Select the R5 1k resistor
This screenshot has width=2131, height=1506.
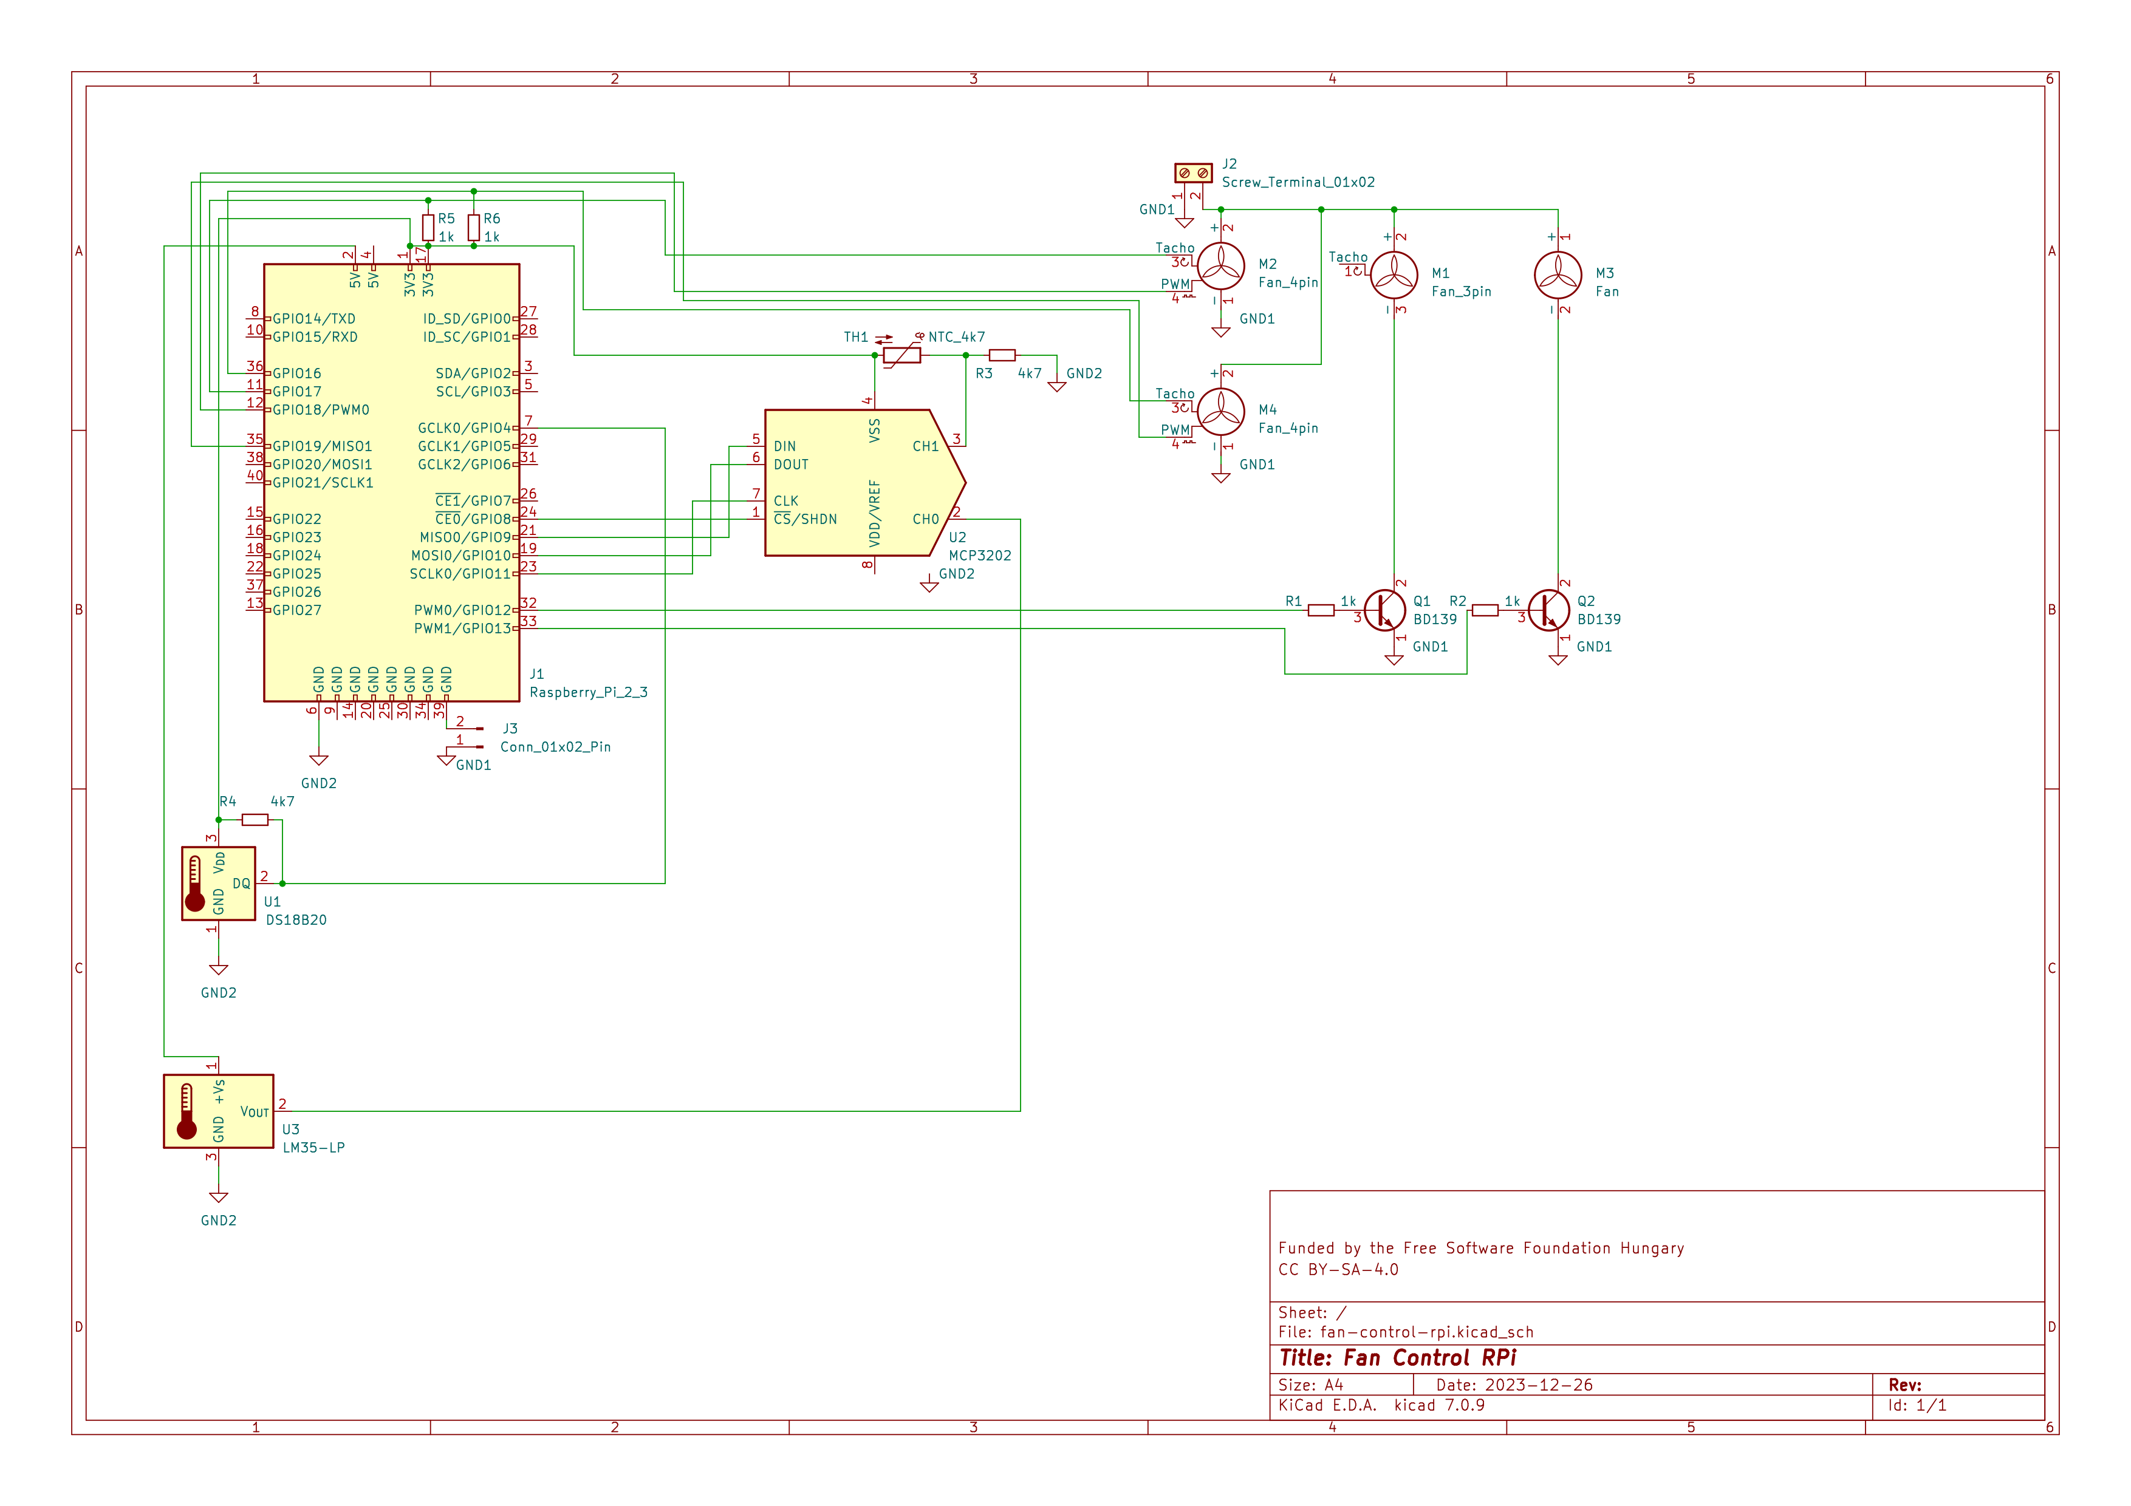click(x=428, y=227)
